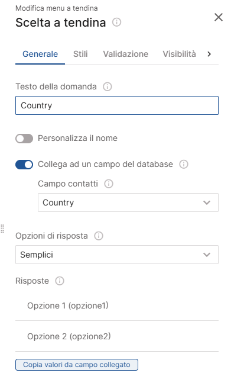
Task: Go to the Visibilità tab
Action: click(179, 54)
